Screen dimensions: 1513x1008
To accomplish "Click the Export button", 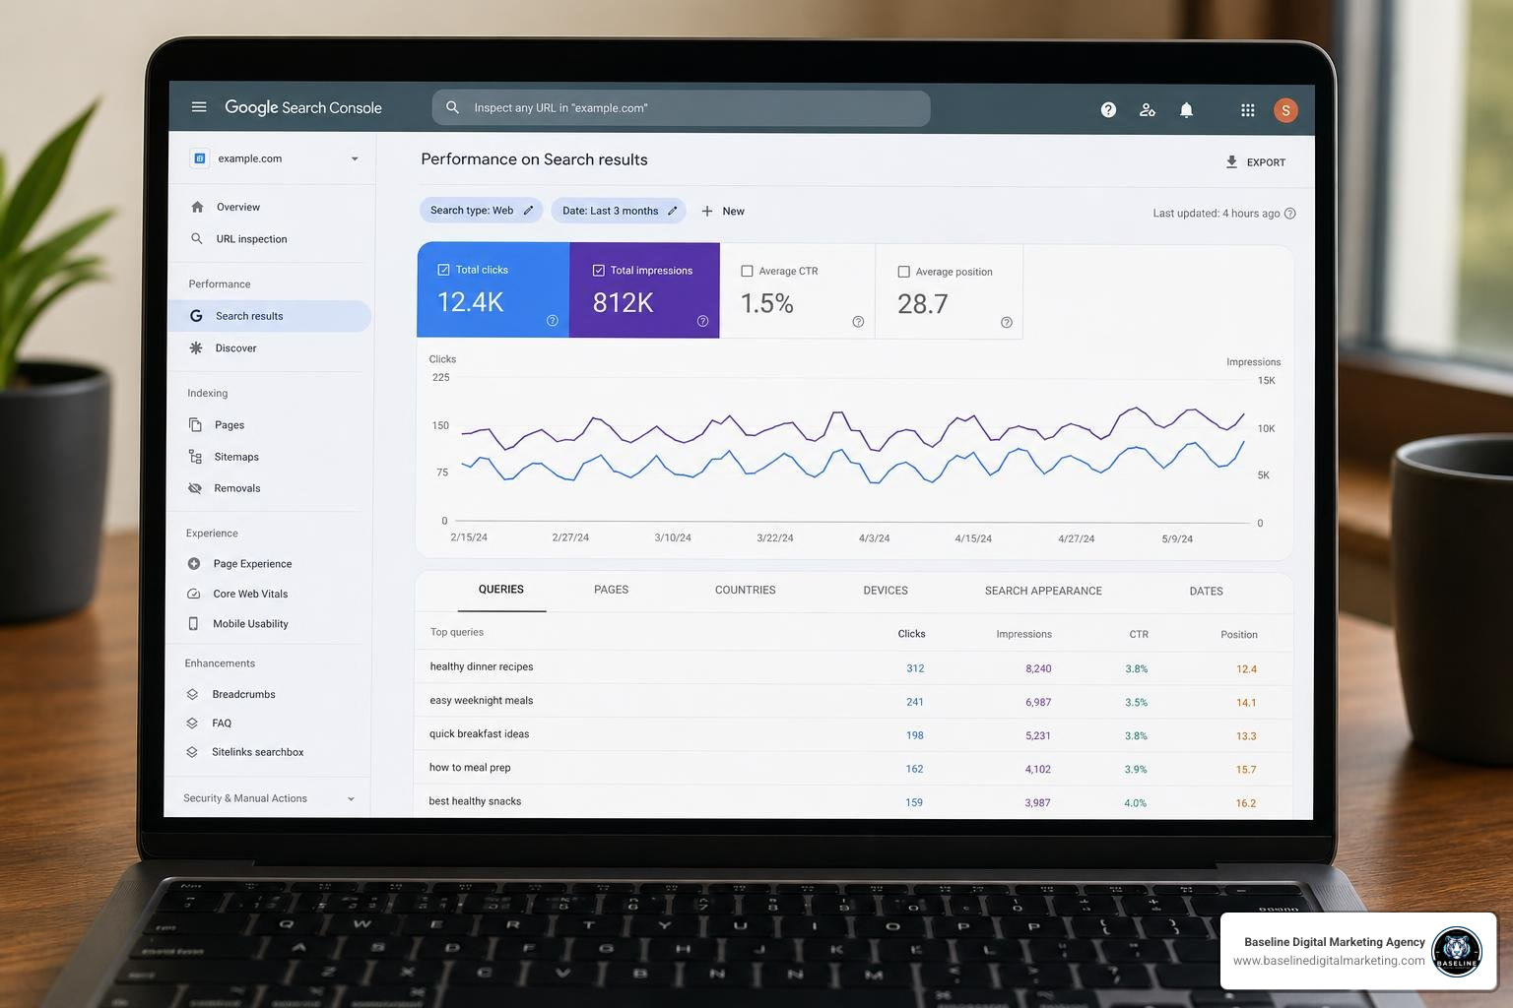I will pos(1256,162).
